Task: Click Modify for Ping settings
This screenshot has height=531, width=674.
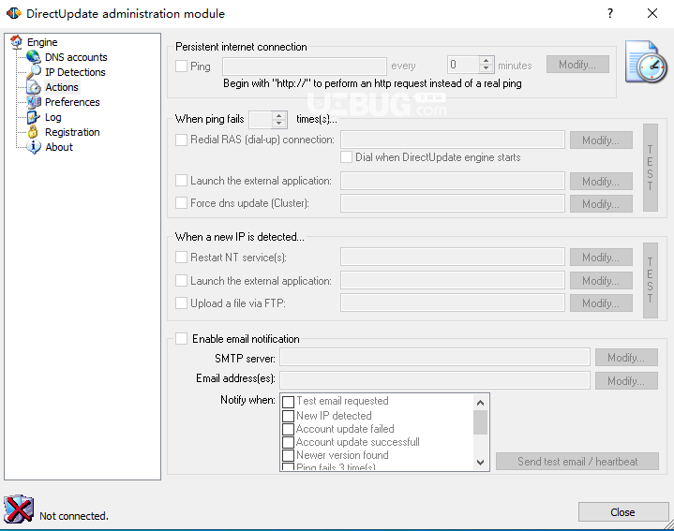Action: (577, 65)
